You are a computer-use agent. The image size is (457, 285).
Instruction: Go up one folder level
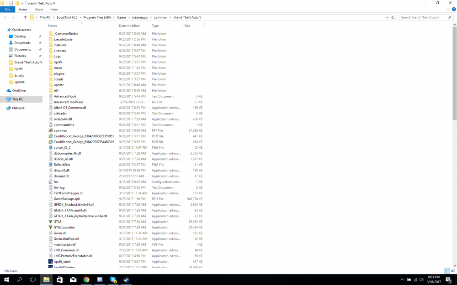(25, 17)
